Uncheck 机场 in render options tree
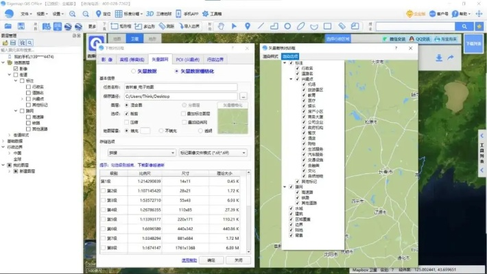Viewport: 487px width, 274px height. pos(304,84)
